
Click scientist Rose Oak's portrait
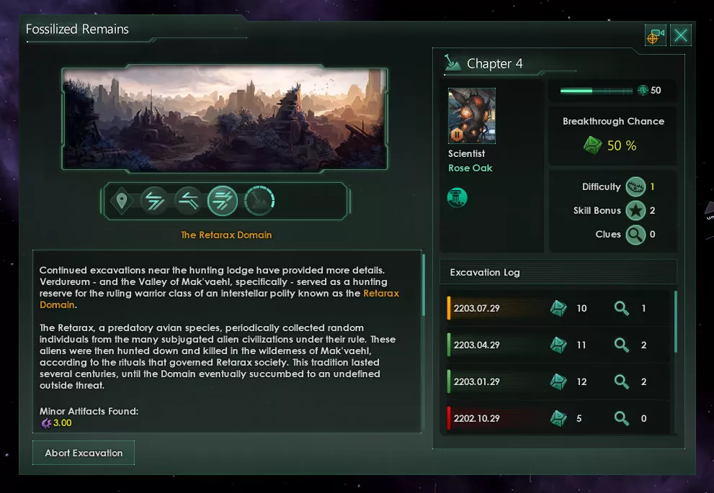[471, 116]
